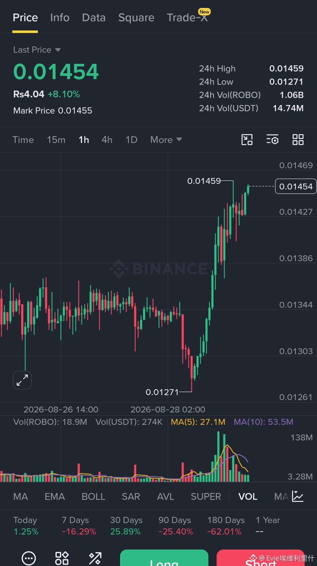Toggle the VOL sub-indicator
Viewport: 317px width, 566px height.
click(248, 497)
